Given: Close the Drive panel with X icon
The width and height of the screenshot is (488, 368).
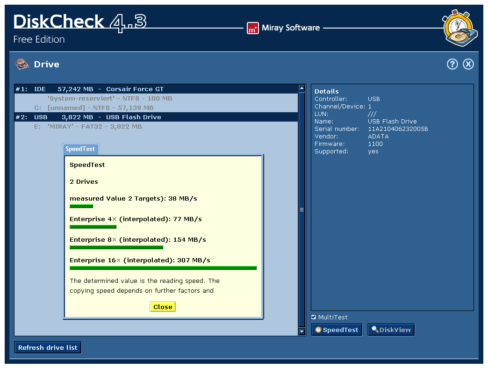Looking at the screenshot, I should [468, 64].
